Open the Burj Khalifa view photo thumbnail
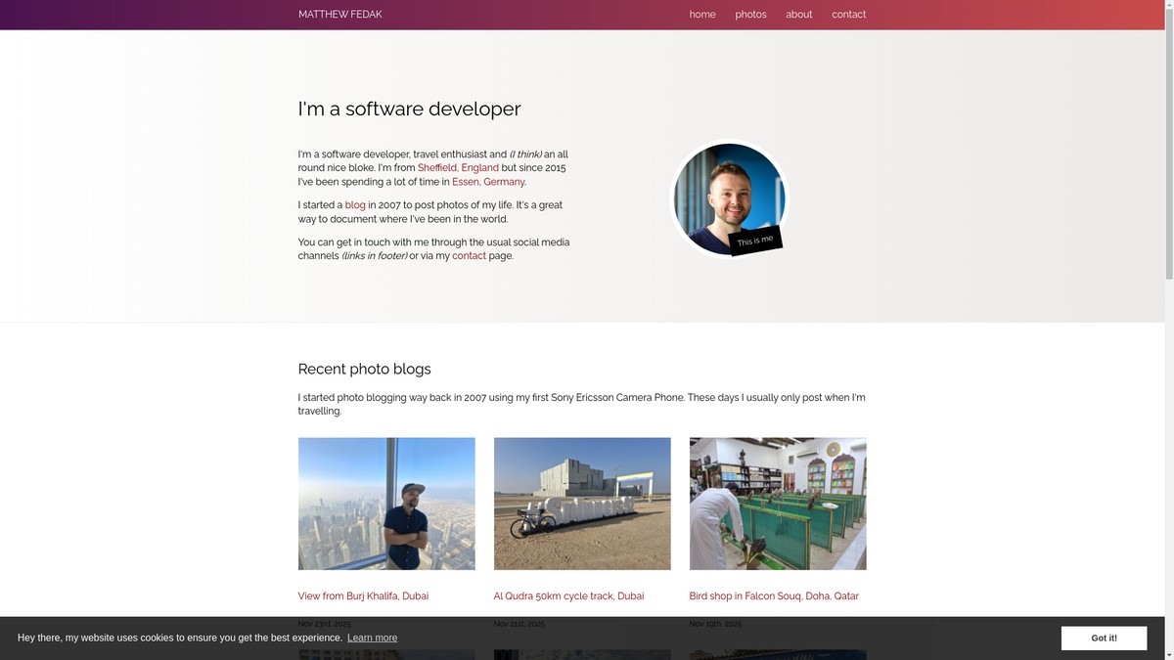Viewport: 1174px width, 660px height. click(x=386, y=504)
